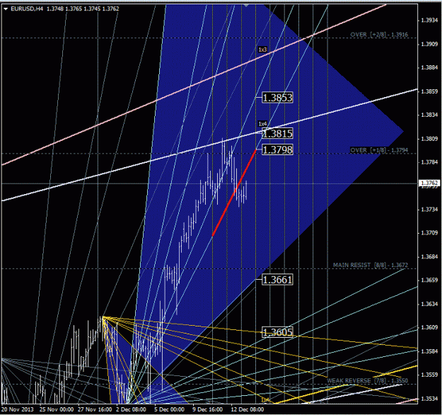The width and height of the screenshot is (442, 415).
Task: Click the 9 Dec 16:00 time axis label
Action: [207, 409]
